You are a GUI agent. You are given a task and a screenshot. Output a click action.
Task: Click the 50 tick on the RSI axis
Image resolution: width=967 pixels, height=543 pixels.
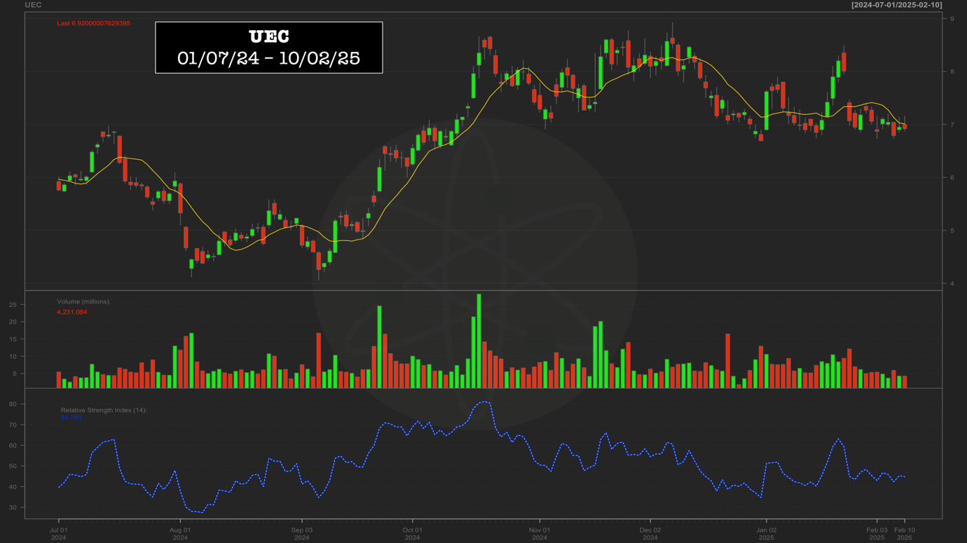point(13,466)
